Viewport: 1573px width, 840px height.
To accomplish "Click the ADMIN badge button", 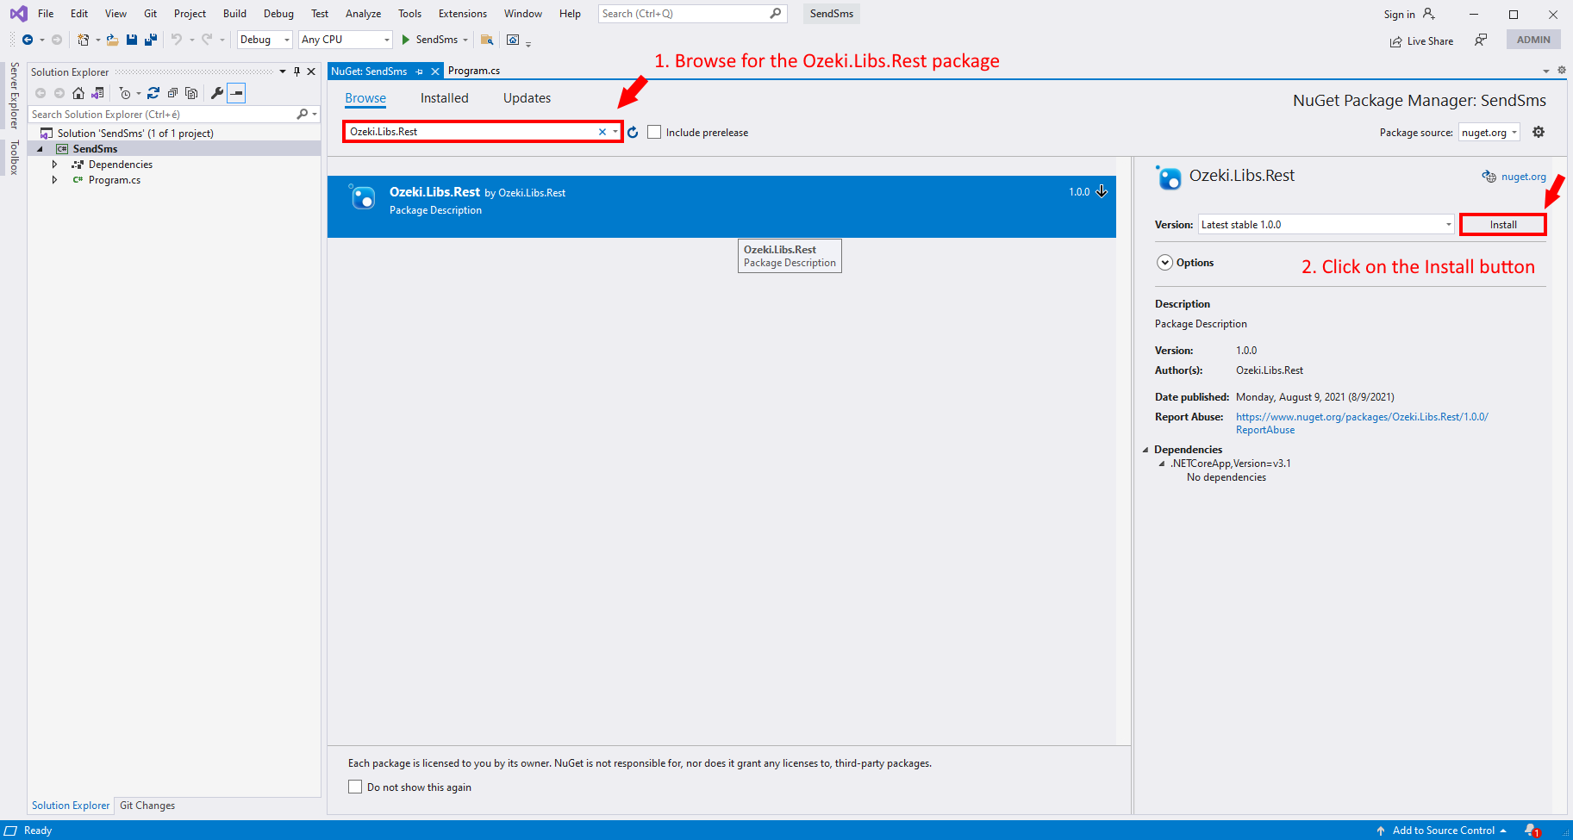I will click(1533, 40).
